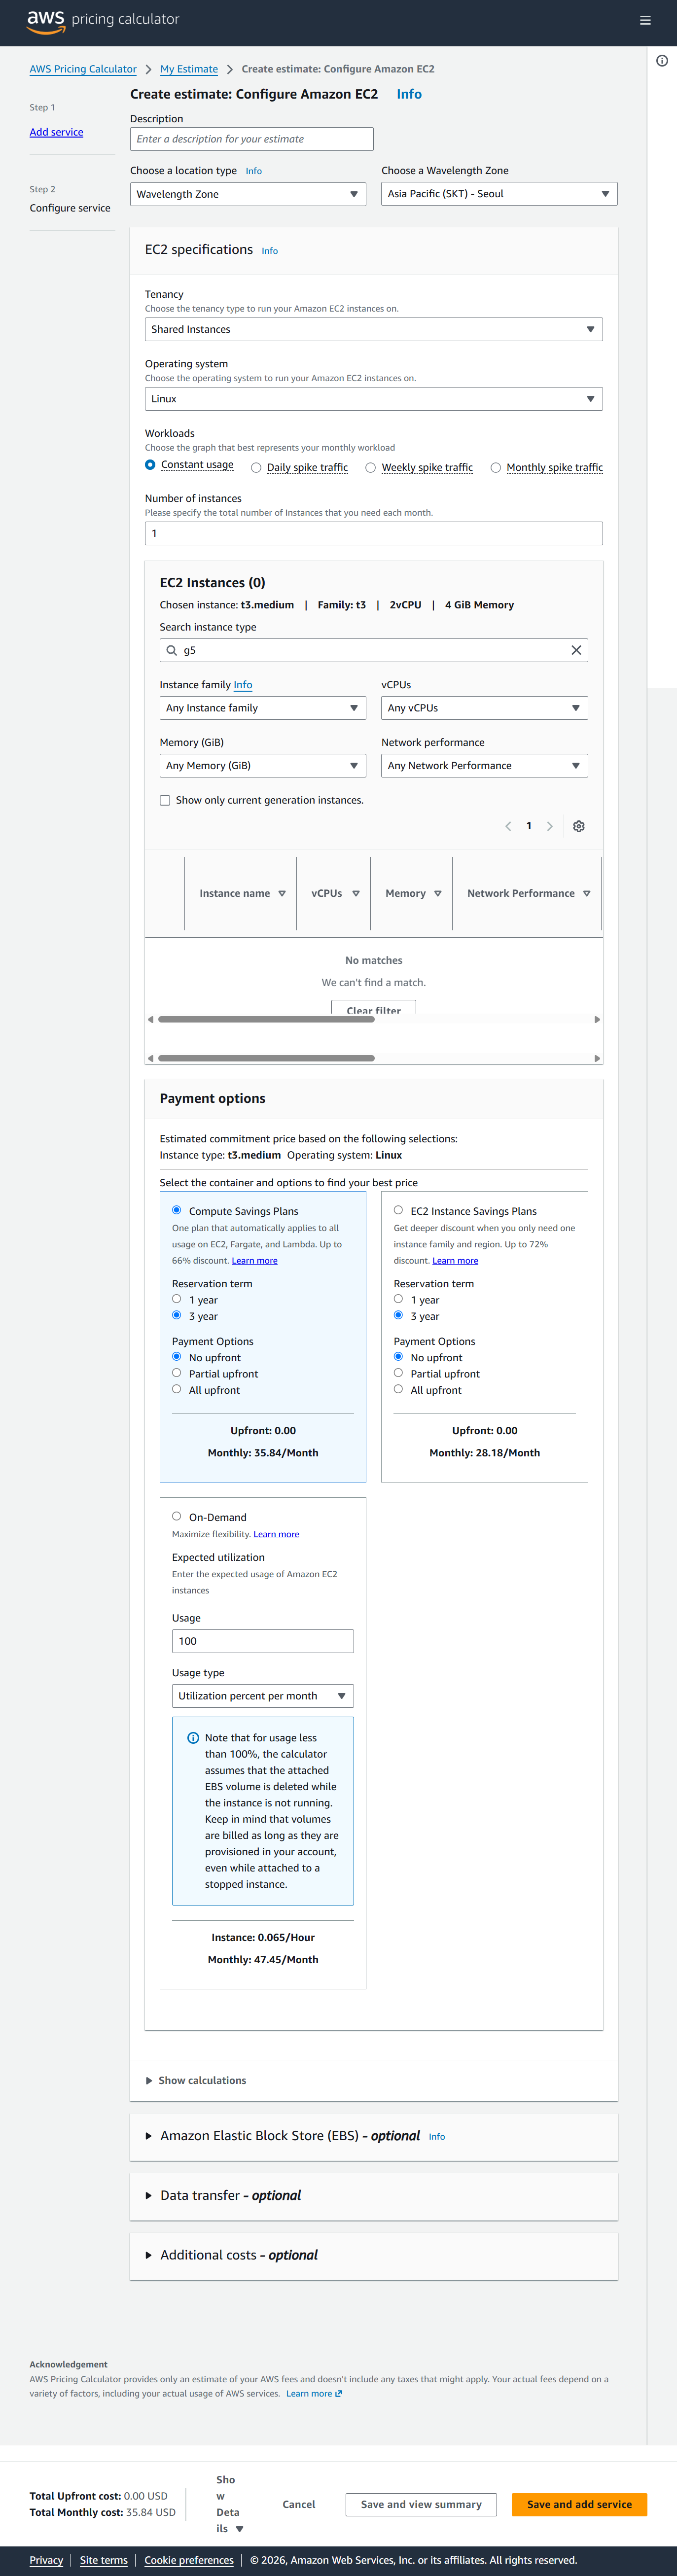
Task: Open Info link next to Instance family
Action: (243, 685)
